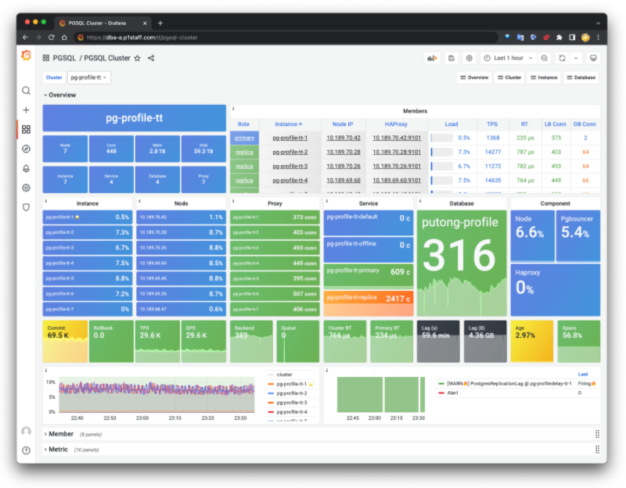Open Grafana home logo
Screen dimensions: 626x488
click(x=27, y=56)
